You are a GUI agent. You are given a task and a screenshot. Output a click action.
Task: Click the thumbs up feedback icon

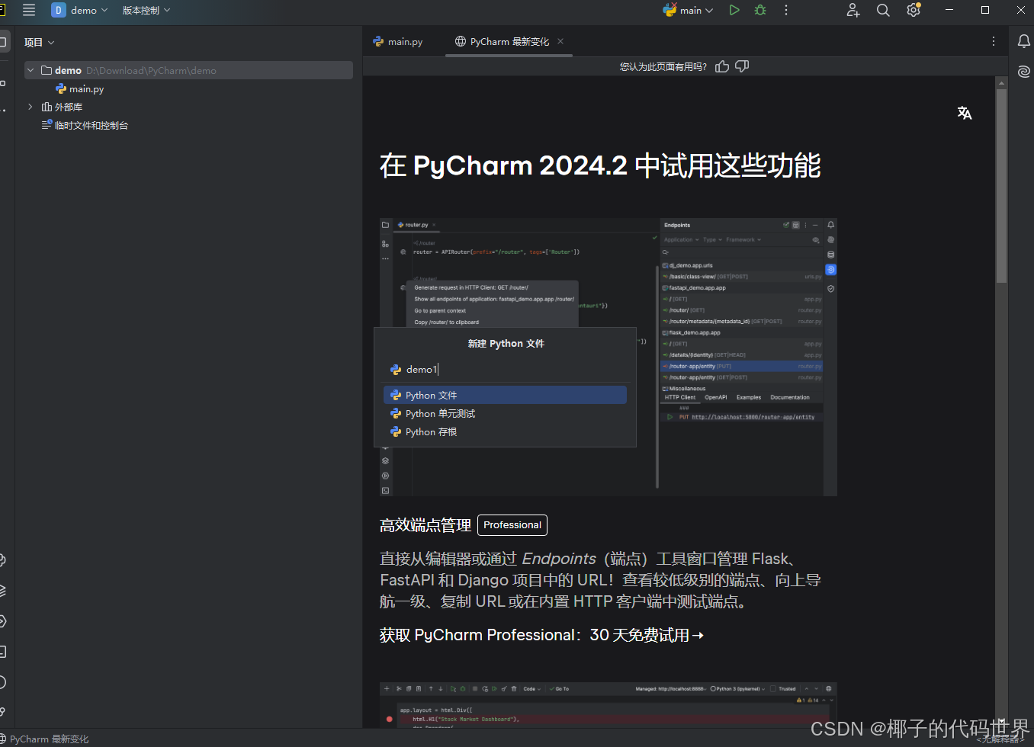(722, 66)
